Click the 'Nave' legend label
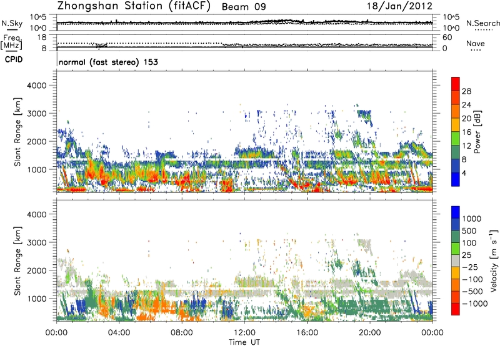This screenshot has height=346, width=500. click(x=476, y=44)
